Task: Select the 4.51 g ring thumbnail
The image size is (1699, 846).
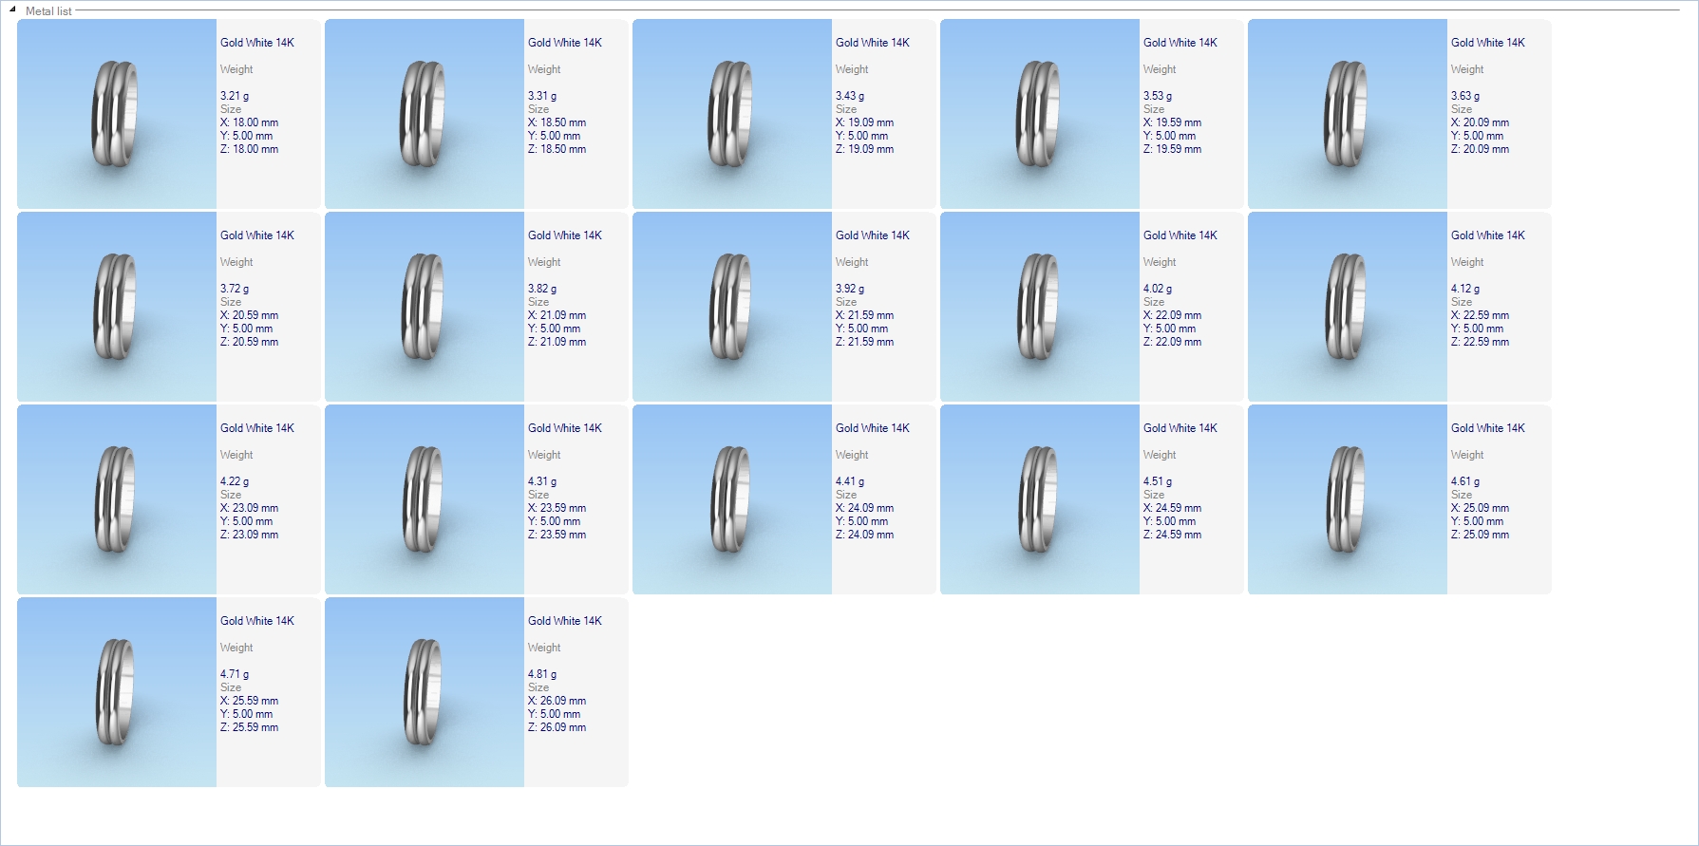Action: [x=1040, y=499]
